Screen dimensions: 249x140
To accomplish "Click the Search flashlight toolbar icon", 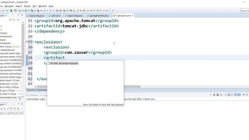I will click(x=78, y=10).
